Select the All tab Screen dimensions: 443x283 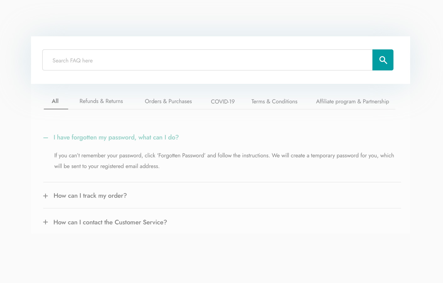(55, 101)
